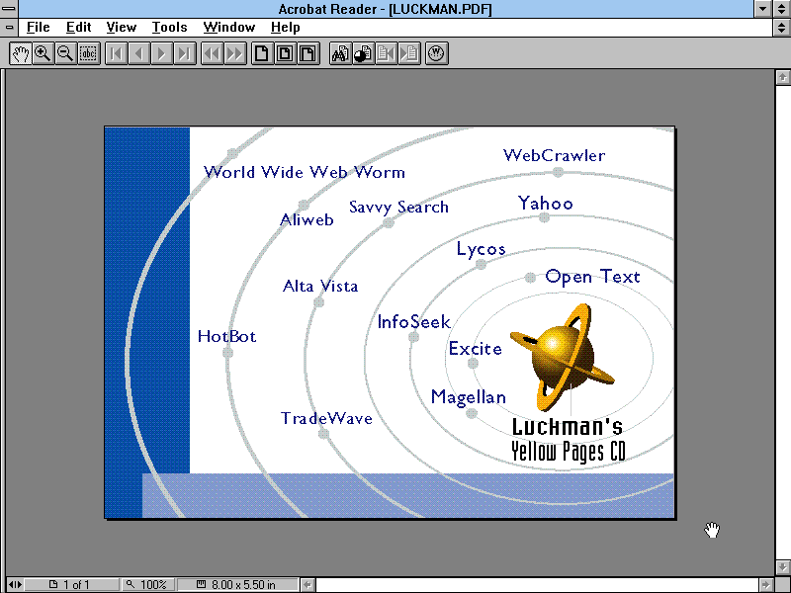Open the Search Results toolbar icon
Screen dimensions: 791x593
point(363,53)
